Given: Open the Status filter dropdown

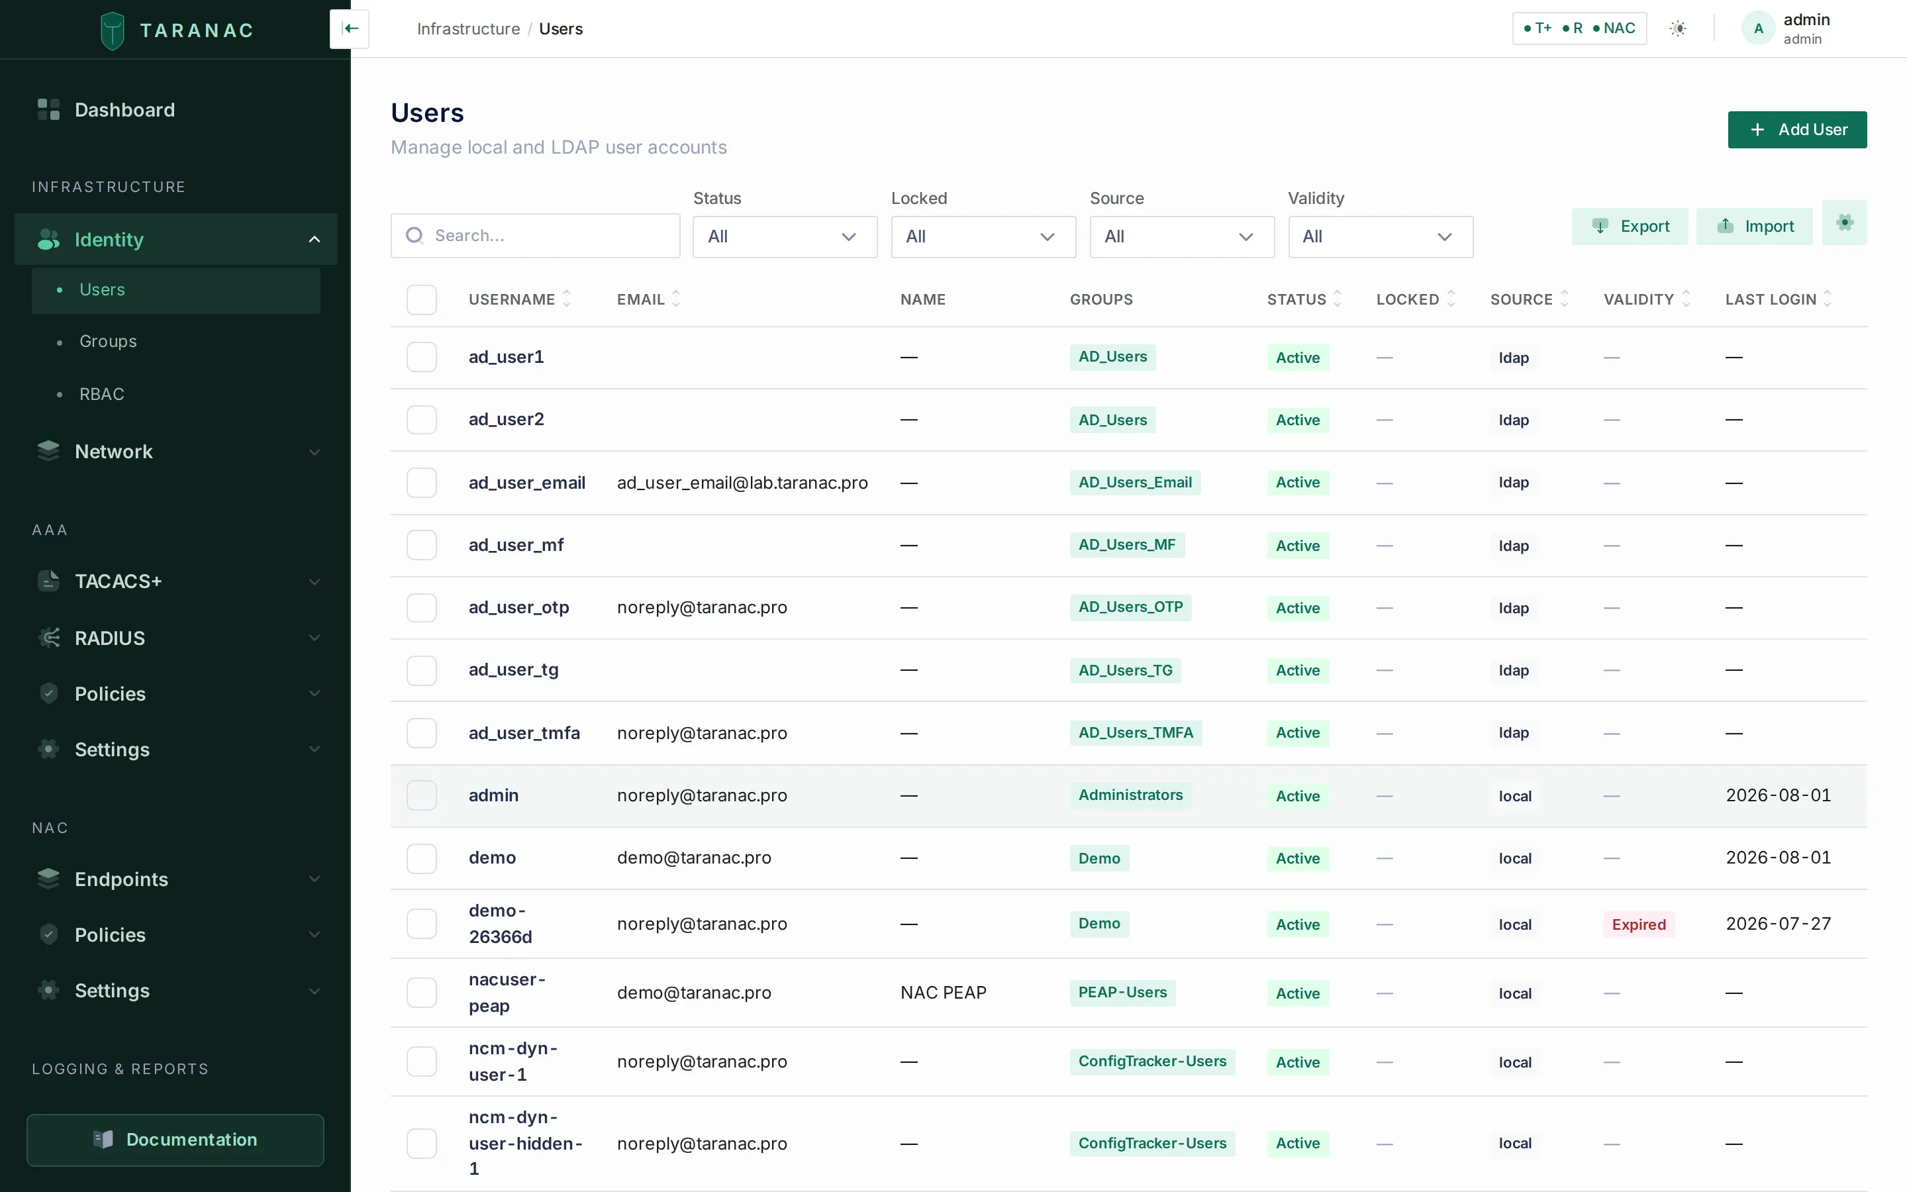Looking at the screenshot, I should [x=785, y=236].
